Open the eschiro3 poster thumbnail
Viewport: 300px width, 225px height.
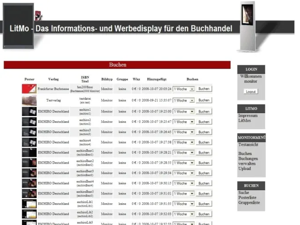pos(29,132)
